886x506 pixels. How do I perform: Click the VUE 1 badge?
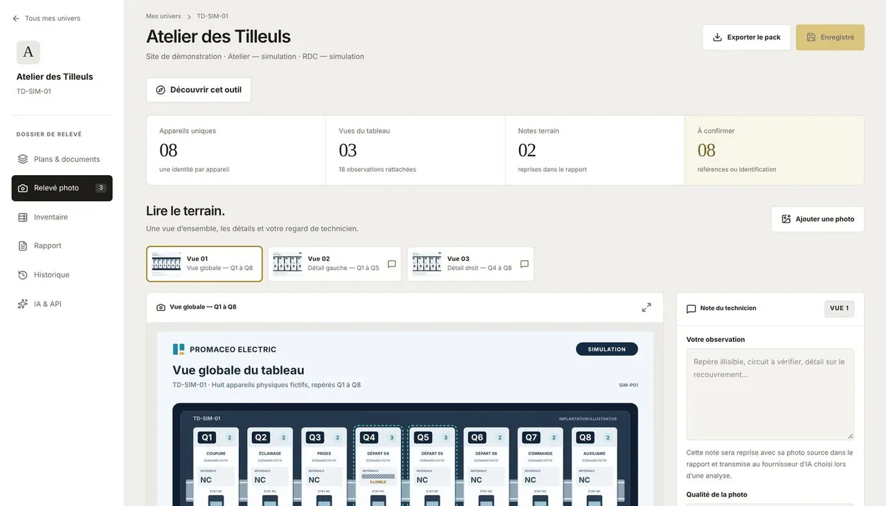839,308
